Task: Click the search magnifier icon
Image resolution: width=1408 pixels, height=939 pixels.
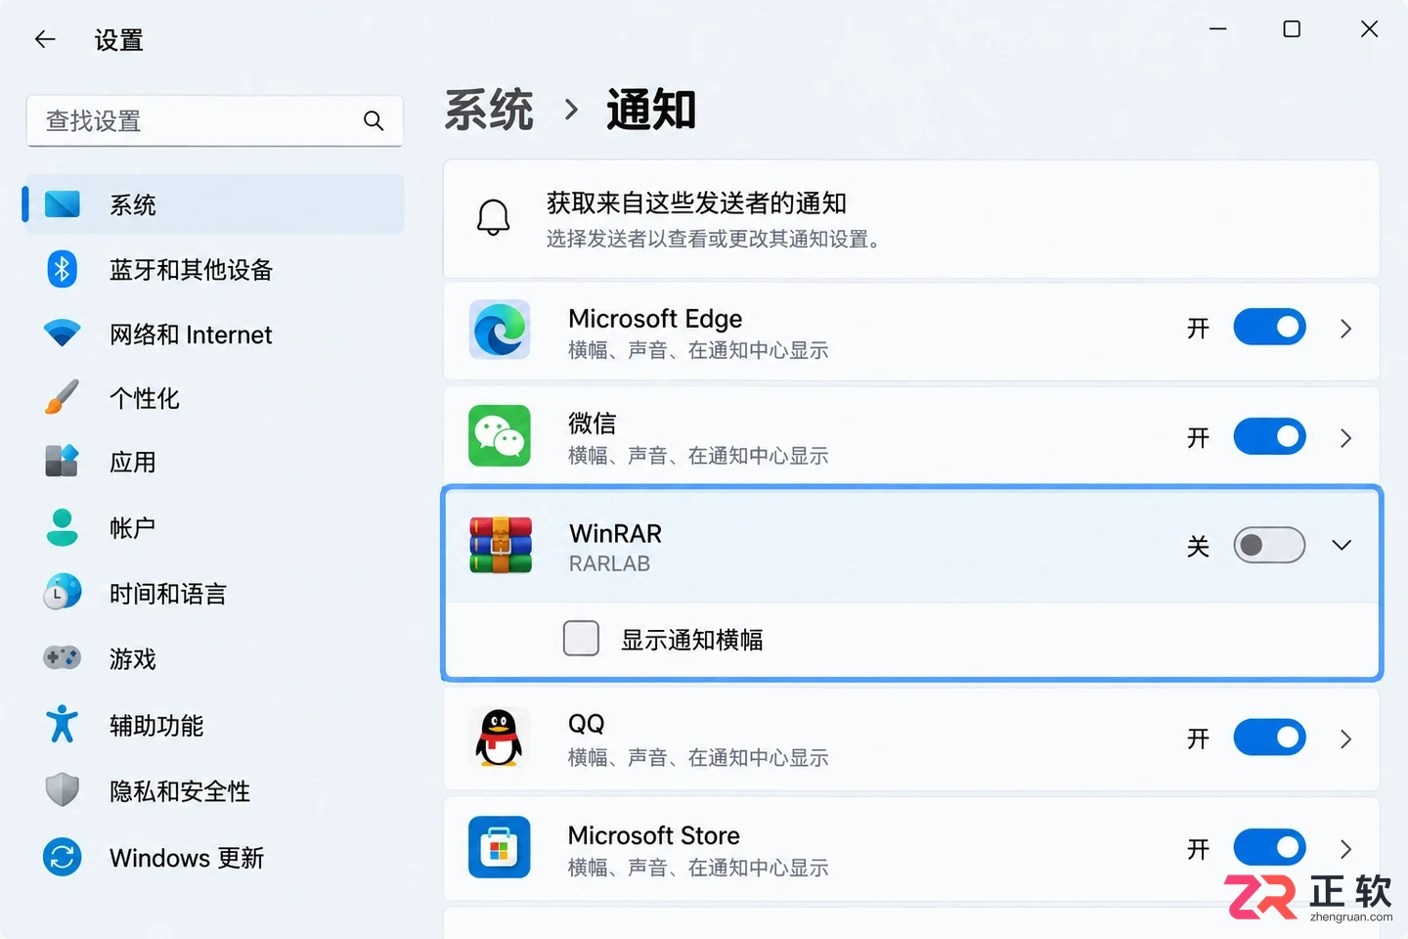Action: pyautogui.click(x=374, y=120)
